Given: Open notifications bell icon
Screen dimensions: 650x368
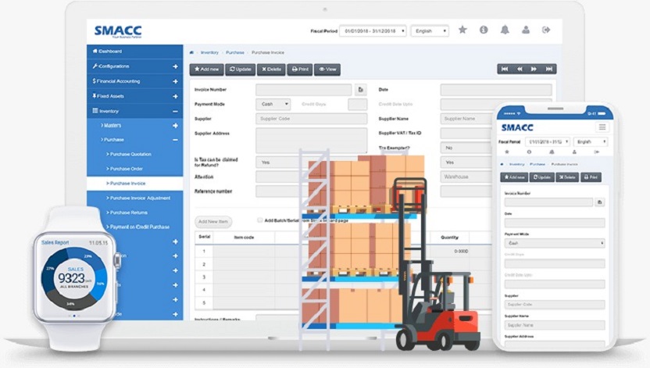Looking at the screenshot, I should tap(505, 30).
